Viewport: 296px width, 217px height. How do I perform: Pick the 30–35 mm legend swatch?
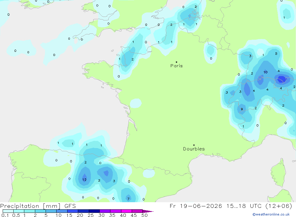pos(105,211)
